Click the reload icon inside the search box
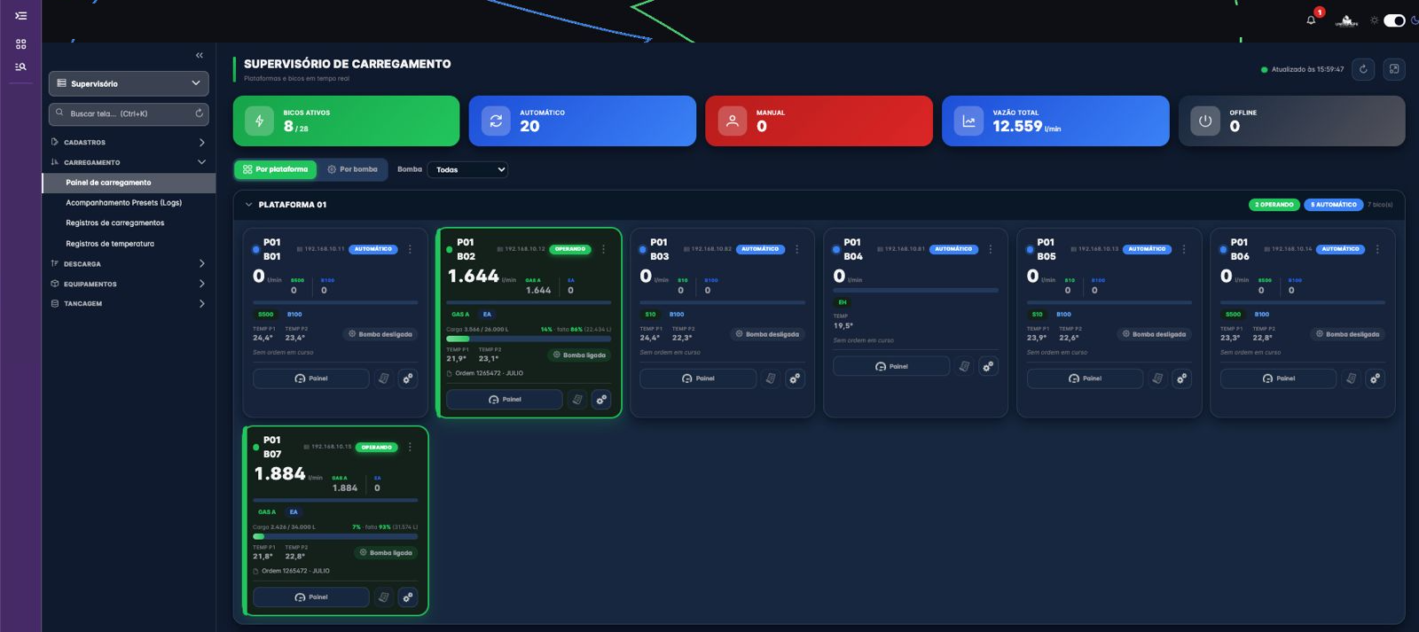Screen dimensions: 1419x632 199,113
